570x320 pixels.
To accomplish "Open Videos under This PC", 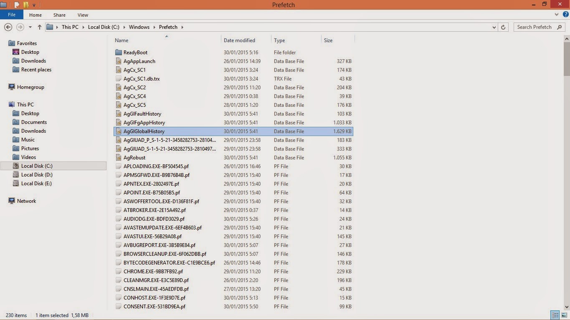I will 29,157.
